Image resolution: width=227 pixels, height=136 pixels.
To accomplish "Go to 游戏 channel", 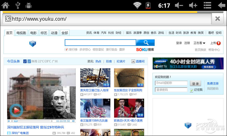I will 161,33.
